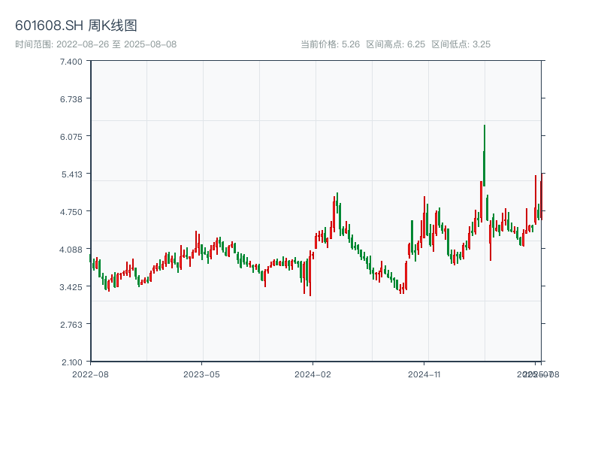
Task: Select the 时间范围 date range text
Action: pos(96,44)
